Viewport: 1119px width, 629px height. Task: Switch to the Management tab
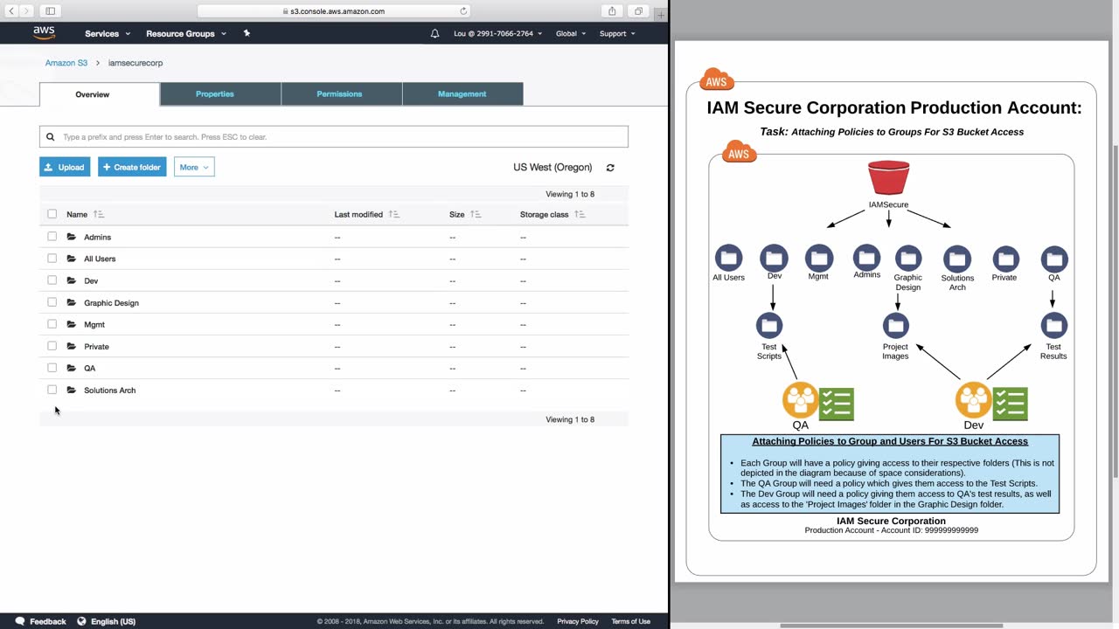click(x=462, y=94)
